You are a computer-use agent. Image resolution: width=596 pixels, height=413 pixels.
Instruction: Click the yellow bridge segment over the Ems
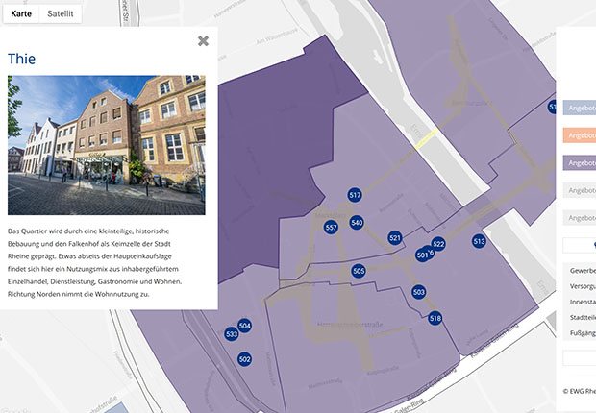(x=427, y=139)
